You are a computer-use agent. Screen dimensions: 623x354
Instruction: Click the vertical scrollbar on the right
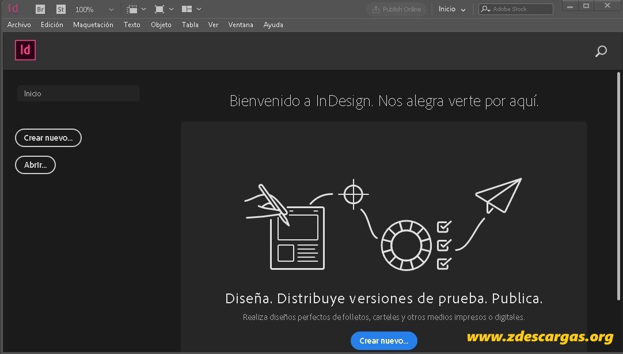618,186
